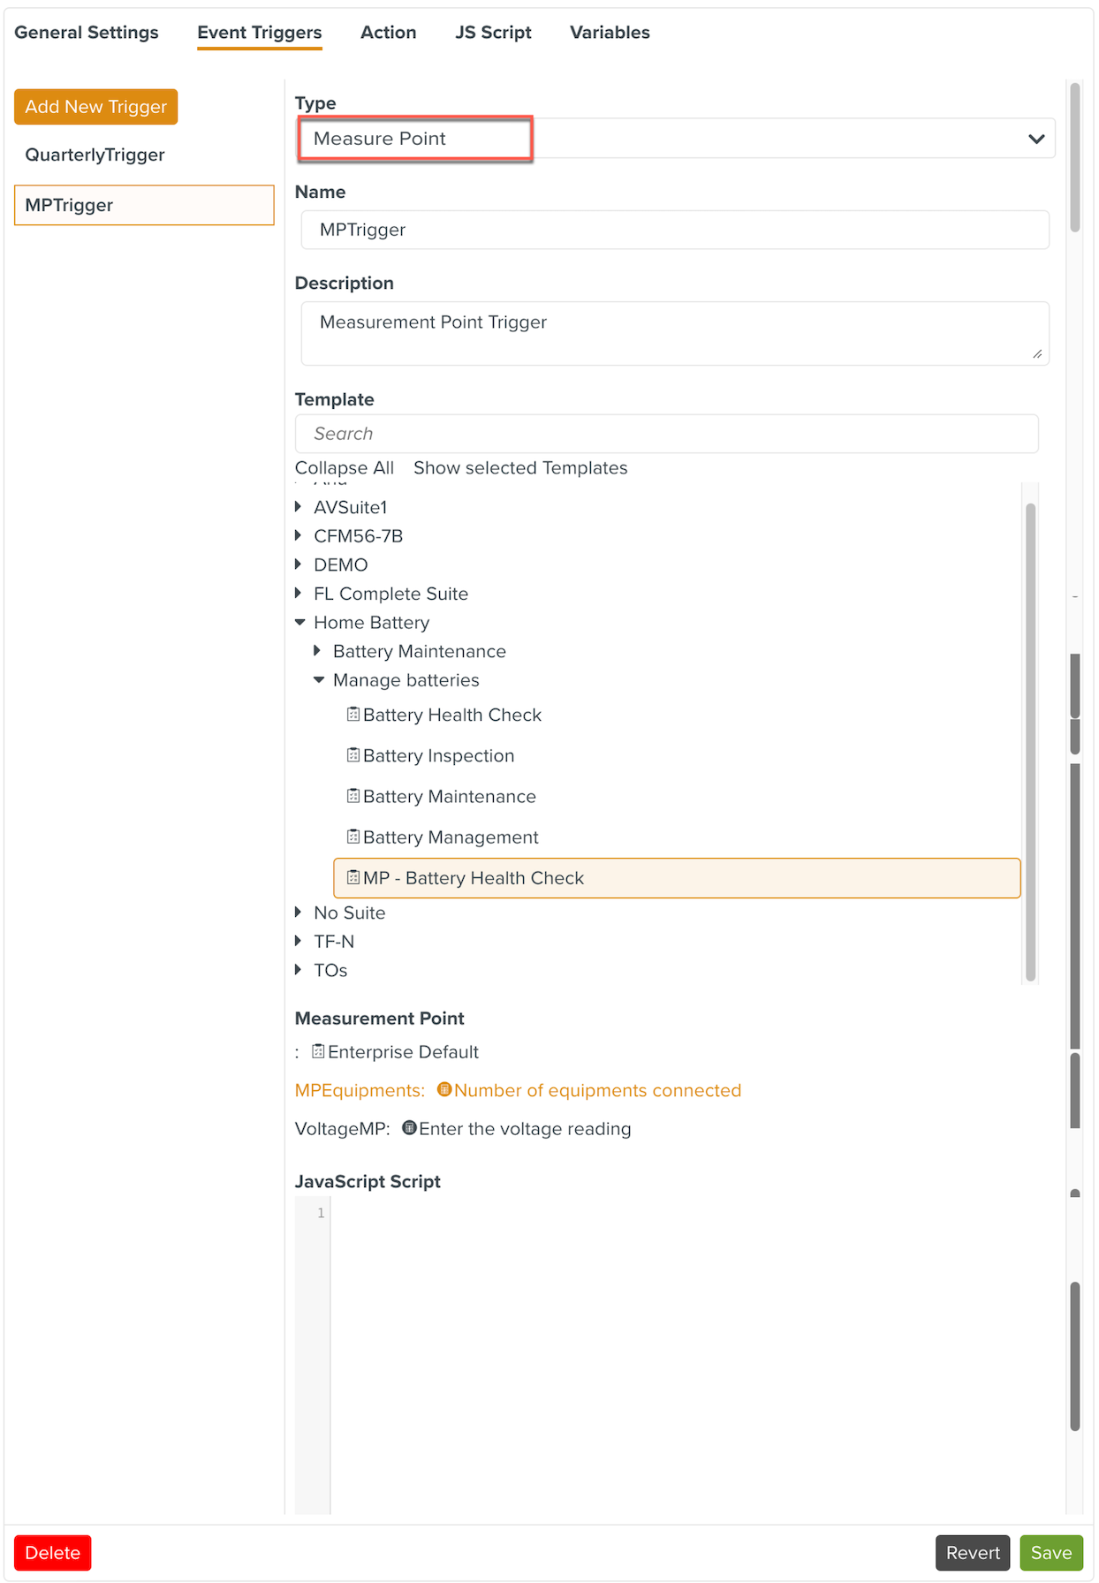Click the VoltageMP number field icon
The width and height of the screenshot is (1099, 1583).
pos(409,1128)
